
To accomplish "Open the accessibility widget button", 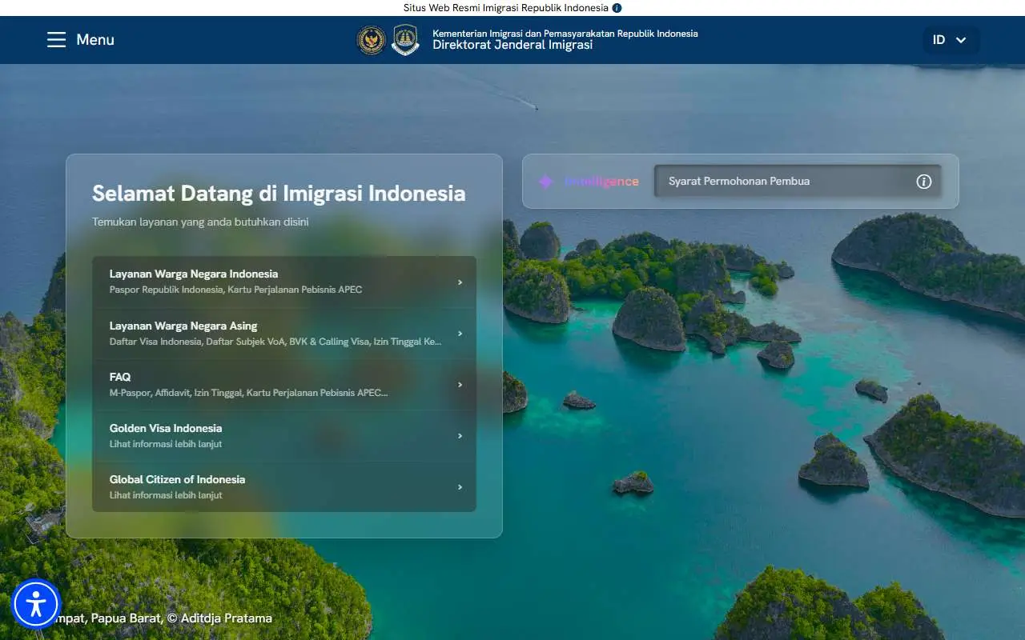I will pyautogui.click(x=36, y=604).
